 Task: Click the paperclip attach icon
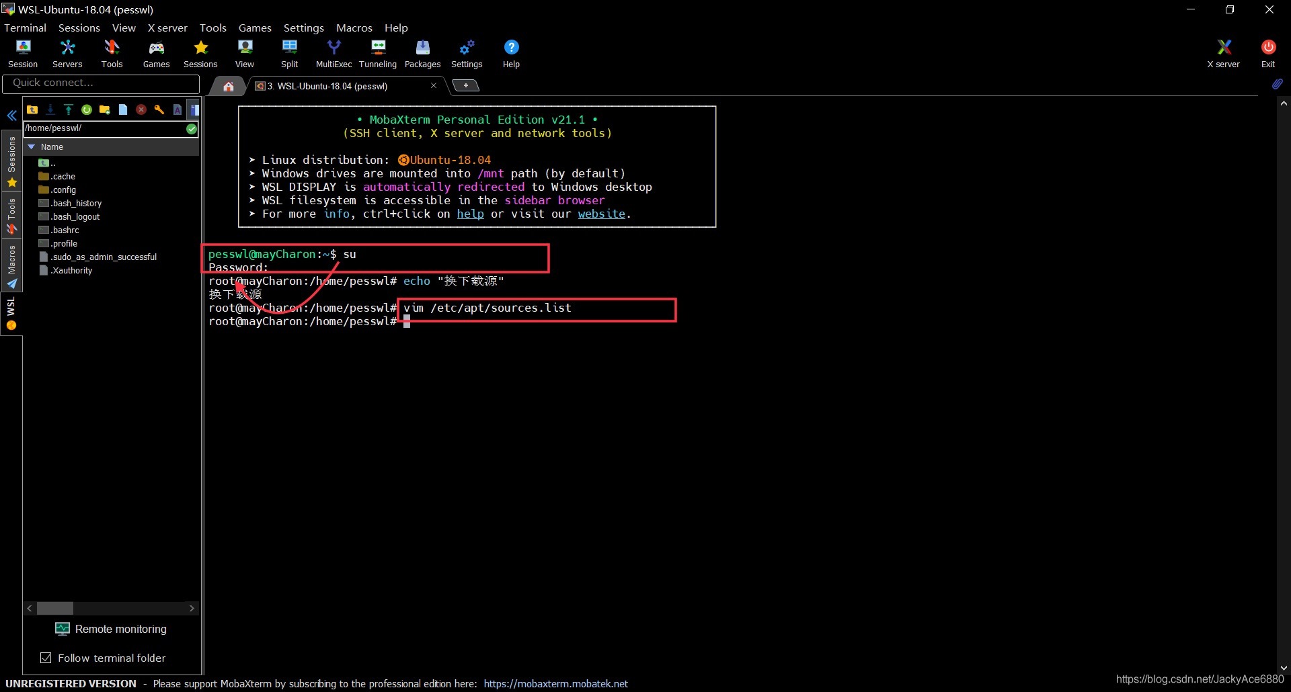click(x=1277, y=84)
